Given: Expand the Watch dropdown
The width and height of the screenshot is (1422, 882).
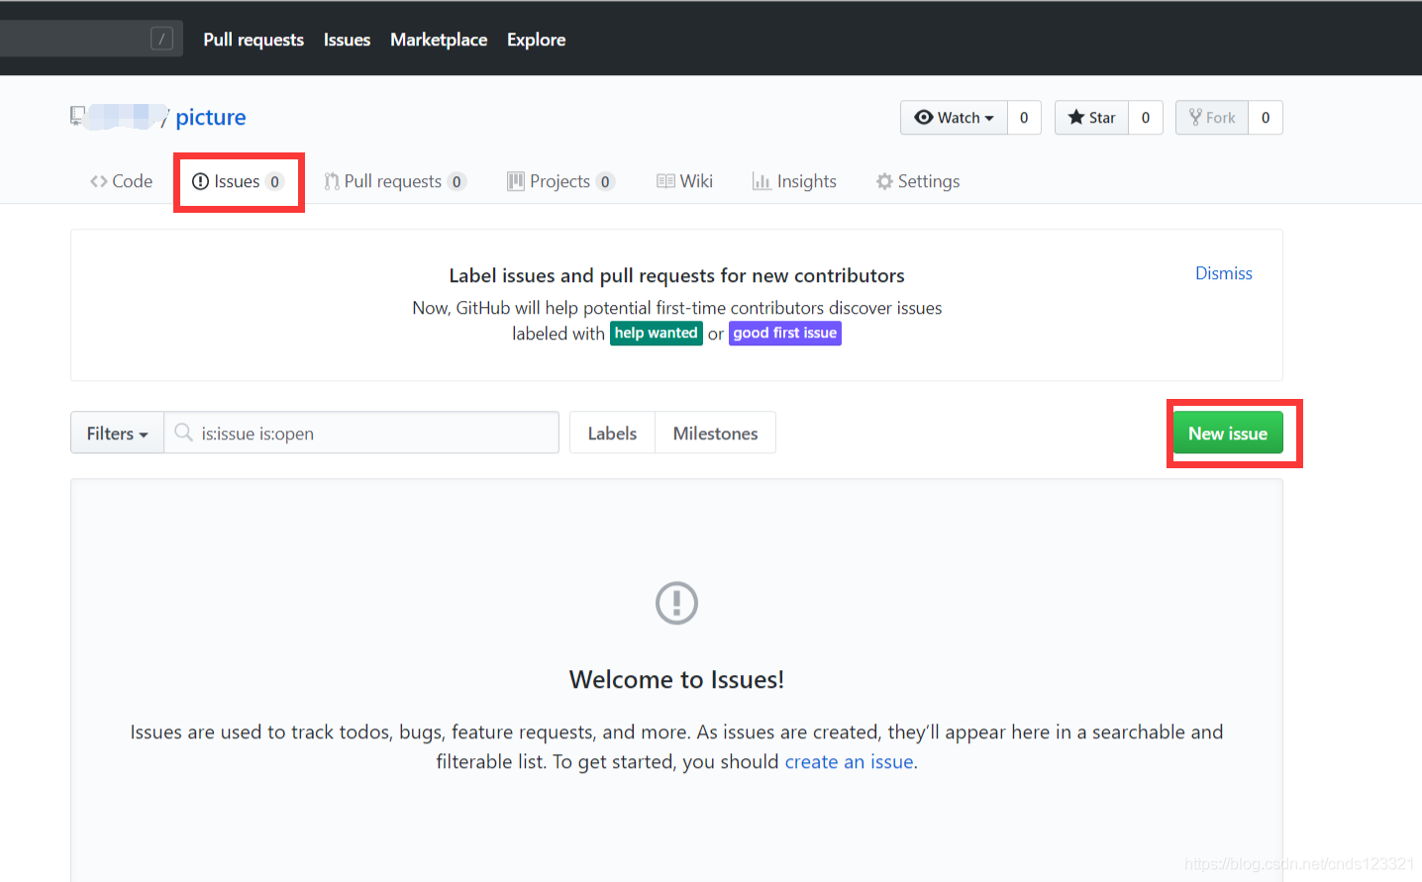Looking at the screenshot, I should tap(954, 117).
